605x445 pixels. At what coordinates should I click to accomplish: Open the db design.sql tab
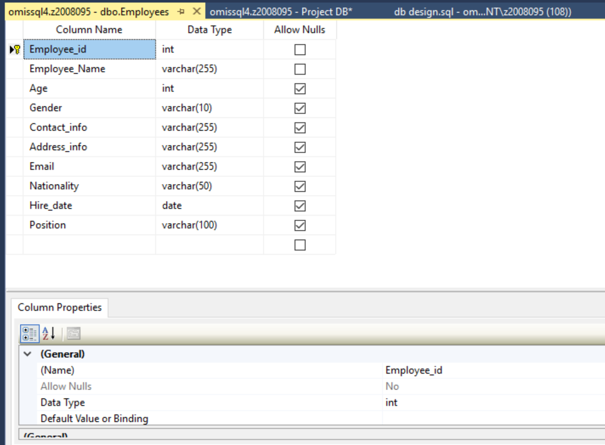tap(482, 12)
